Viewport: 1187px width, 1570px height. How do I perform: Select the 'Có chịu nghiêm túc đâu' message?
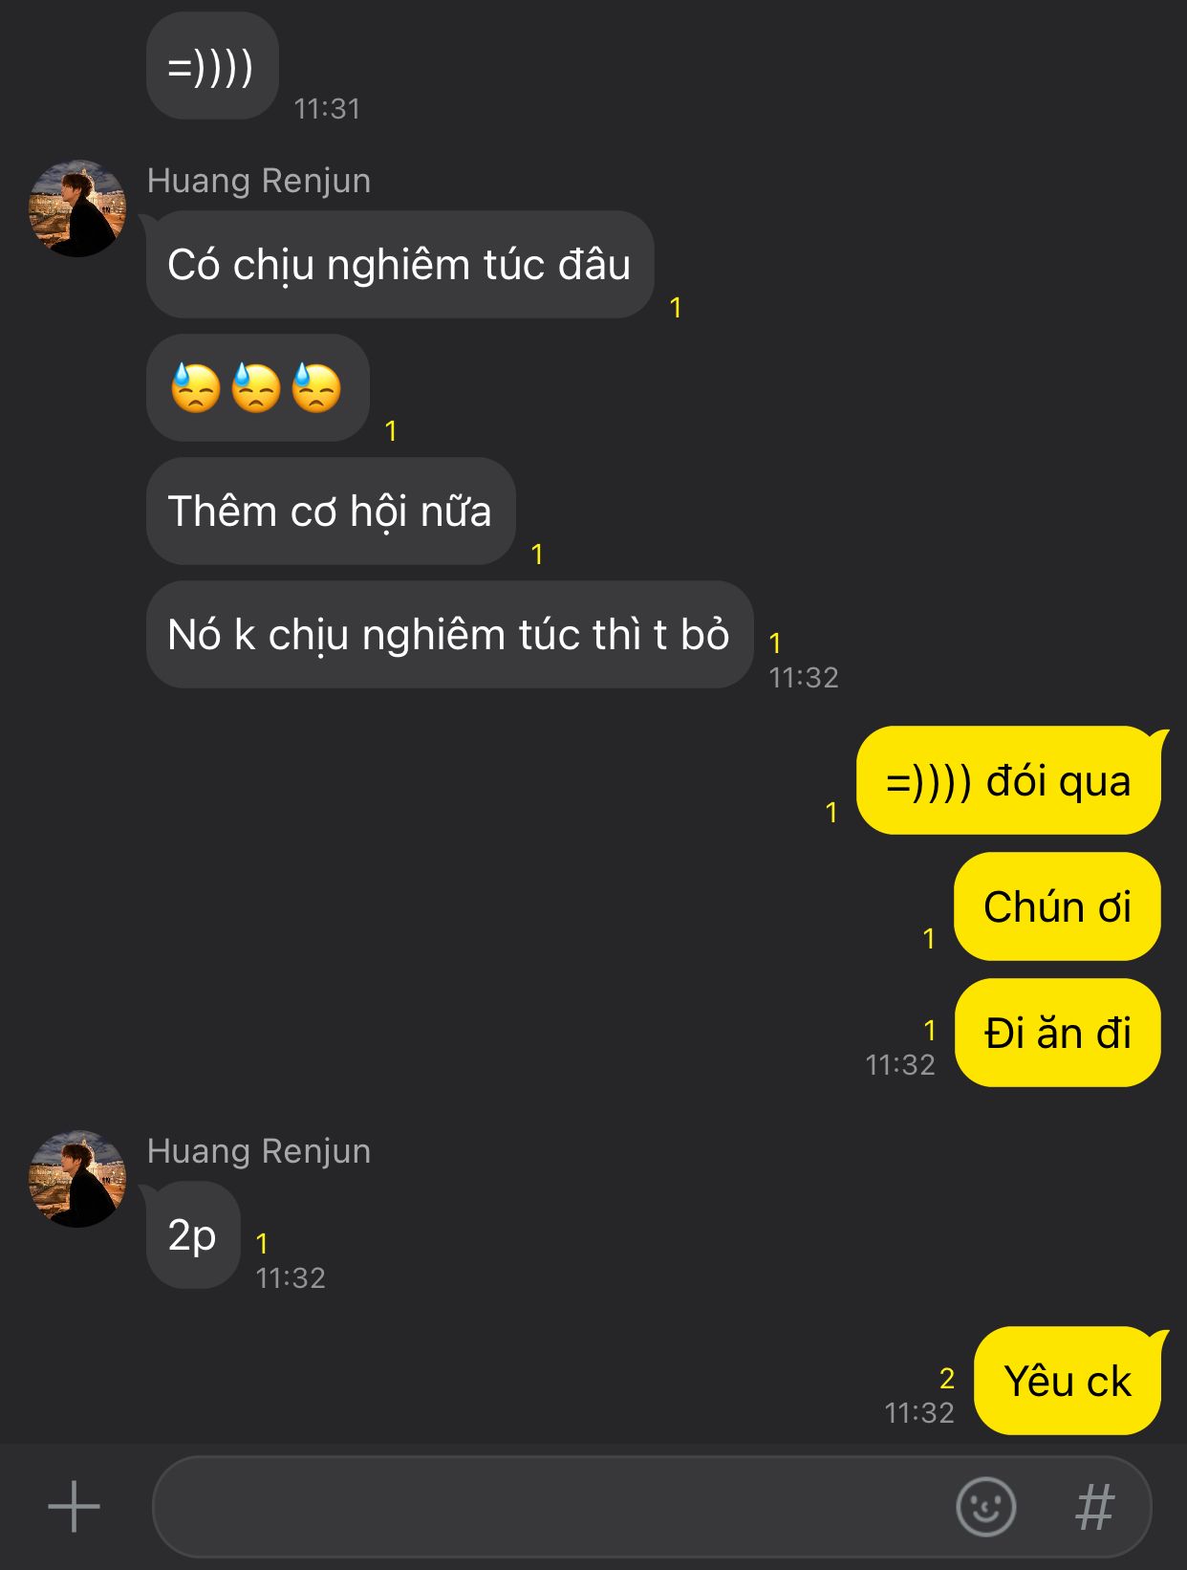tap(399, 265)
